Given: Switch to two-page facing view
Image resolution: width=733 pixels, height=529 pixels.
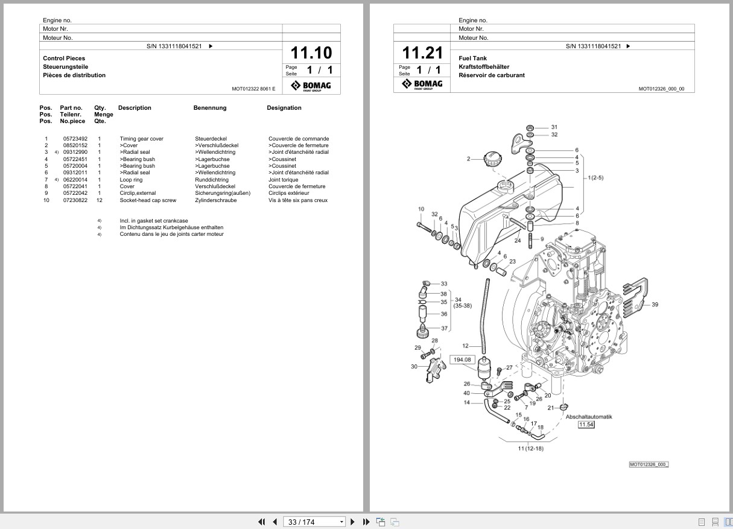Looking at the screenshot, I should (728, 522).
